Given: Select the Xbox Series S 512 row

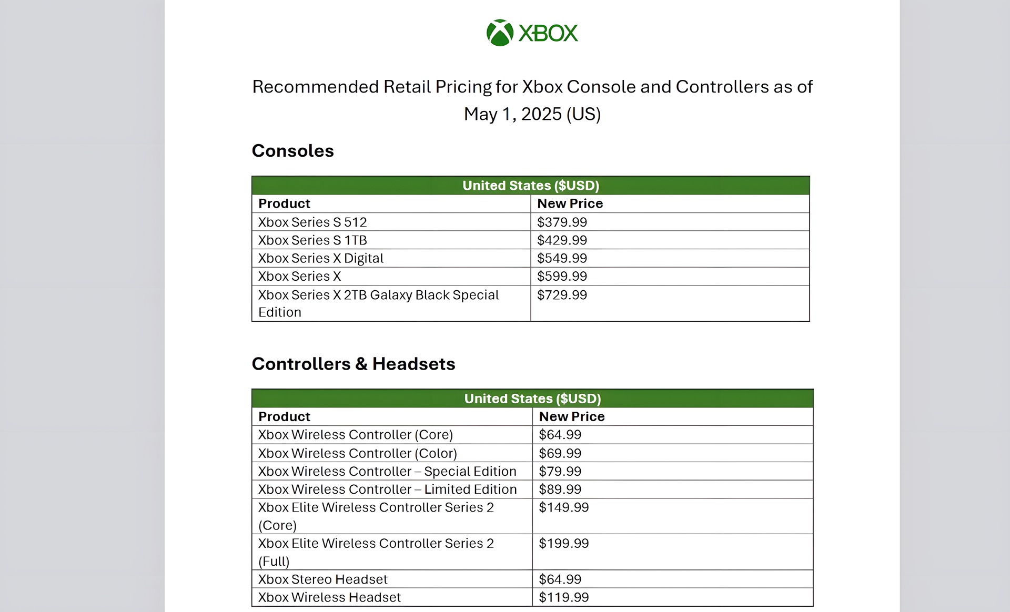Looking at the screenshot, I should point(312,222).
